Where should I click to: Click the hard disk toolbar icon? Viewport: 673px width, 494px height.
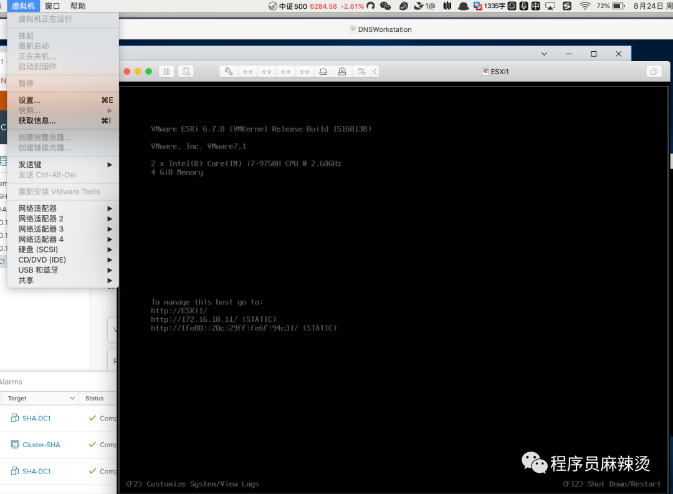point(323,72)
